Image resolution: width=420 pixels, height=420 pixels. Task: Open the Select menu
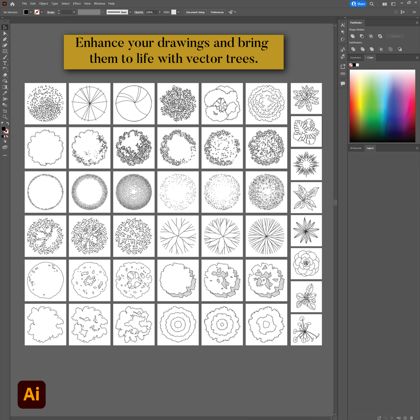click(x=65, y=3)
